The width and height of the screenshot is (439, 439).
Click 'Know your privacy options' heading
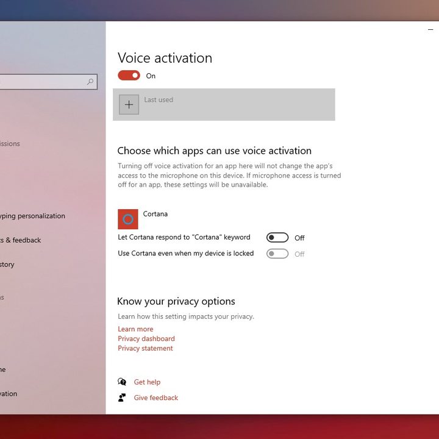[x=176, y=301]
